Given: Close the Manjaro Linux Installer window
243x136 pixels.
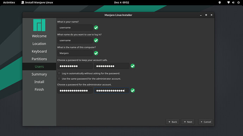Looking at the screenshot, I should (x=211, y=15).
